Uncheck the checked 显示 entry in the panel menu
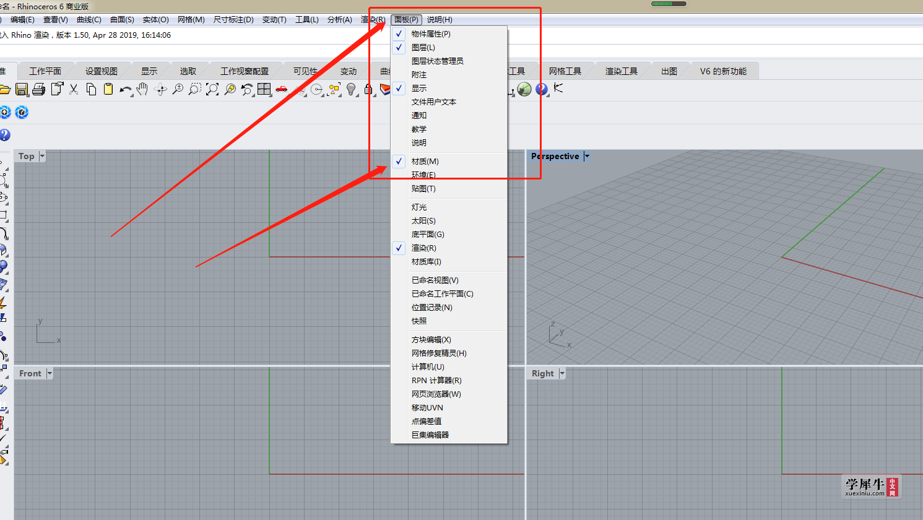The image size is (923, 520). click(449, 89)
